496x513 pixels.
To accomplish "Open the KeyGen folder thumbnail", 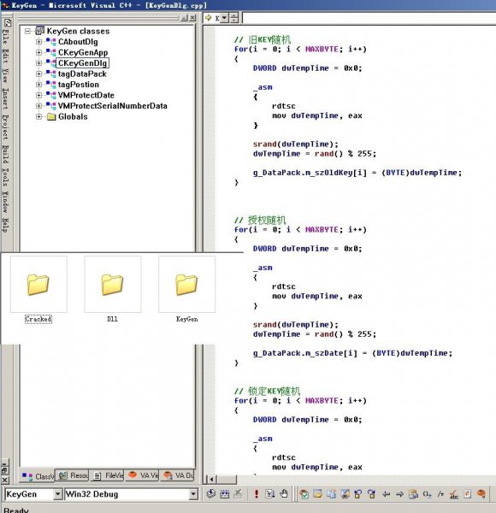I will coord(186,285).
